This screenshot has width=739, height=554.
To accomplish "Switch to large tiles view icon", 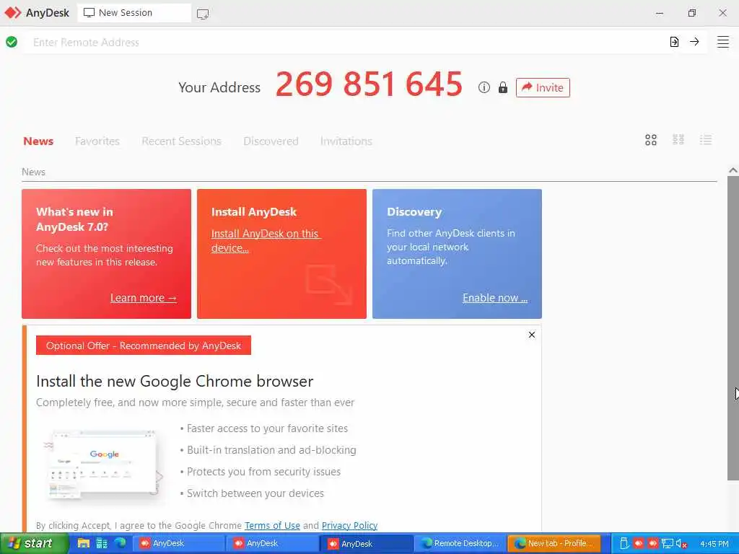I will tap(651, 140).
